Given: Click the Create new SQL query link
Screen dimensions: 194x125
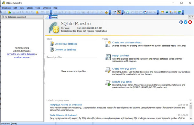Looking at the screenshot, I should (124, 69).
